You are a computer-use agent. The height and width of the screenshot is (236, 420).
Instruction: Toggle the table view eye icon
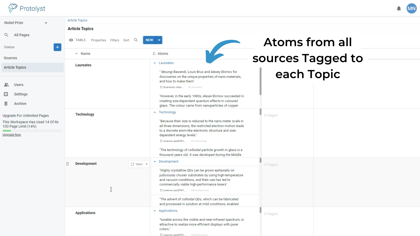click(x=71, y=40)
